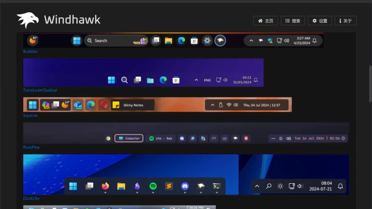This screenshot has width=372, height=209.
Task: Open the 搜索 search button
Action: pyautogui.click(x=293, y=21)
